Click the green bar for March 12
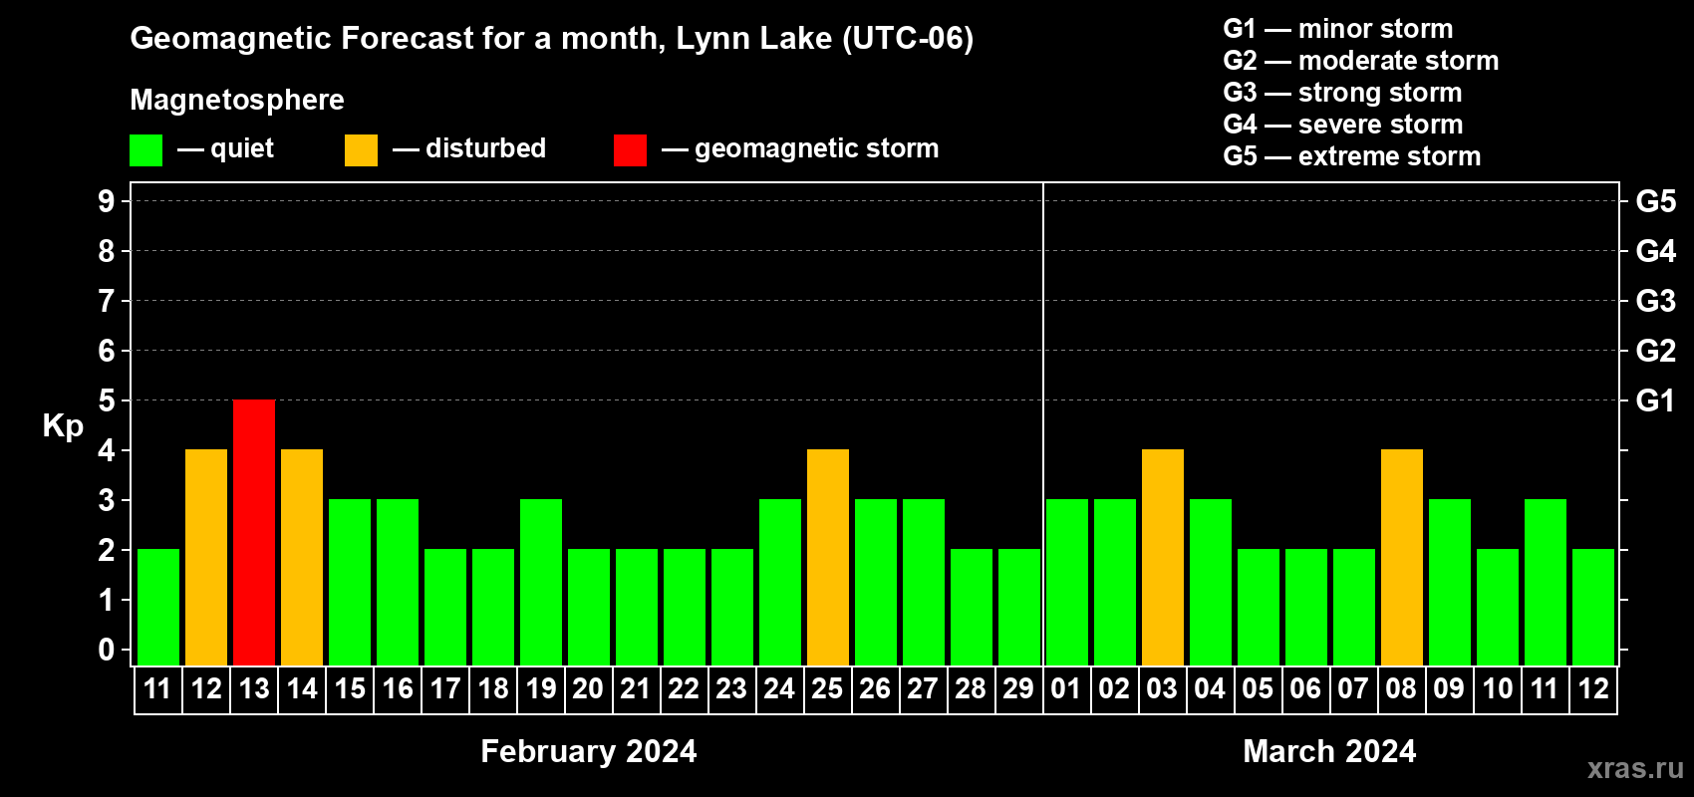This screenshot has width=1694, height=797. tap(1593, 607)
